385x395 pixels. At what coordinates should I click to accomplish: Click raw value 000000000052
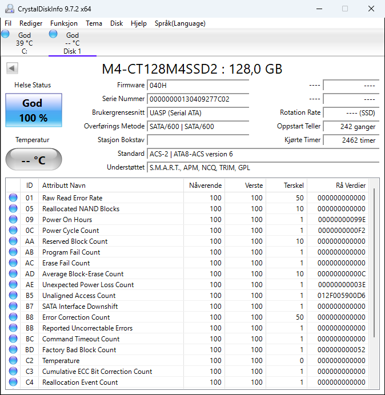tap(342, 350)
